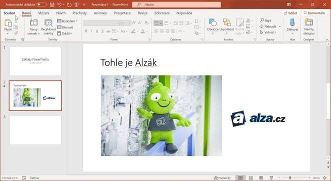Click the Čeština language indicator

[x=34, y=178]
